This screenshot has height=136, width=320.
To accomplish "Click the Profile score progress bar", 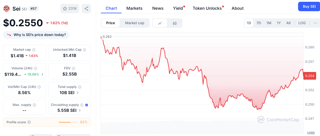I will click(x=68, y=122).
